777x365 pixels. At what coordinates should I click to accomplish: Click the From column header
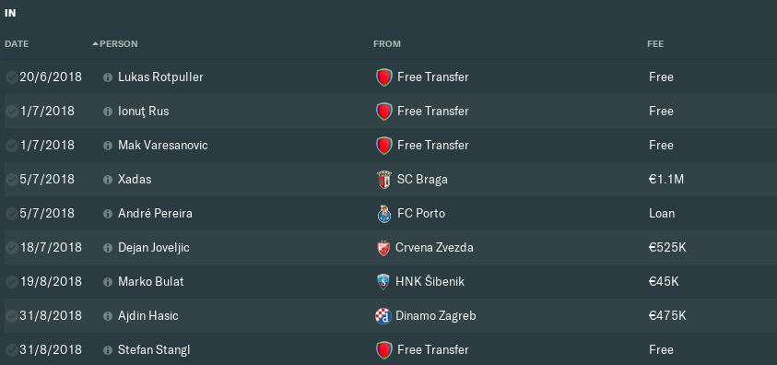[x=387, y=44]
